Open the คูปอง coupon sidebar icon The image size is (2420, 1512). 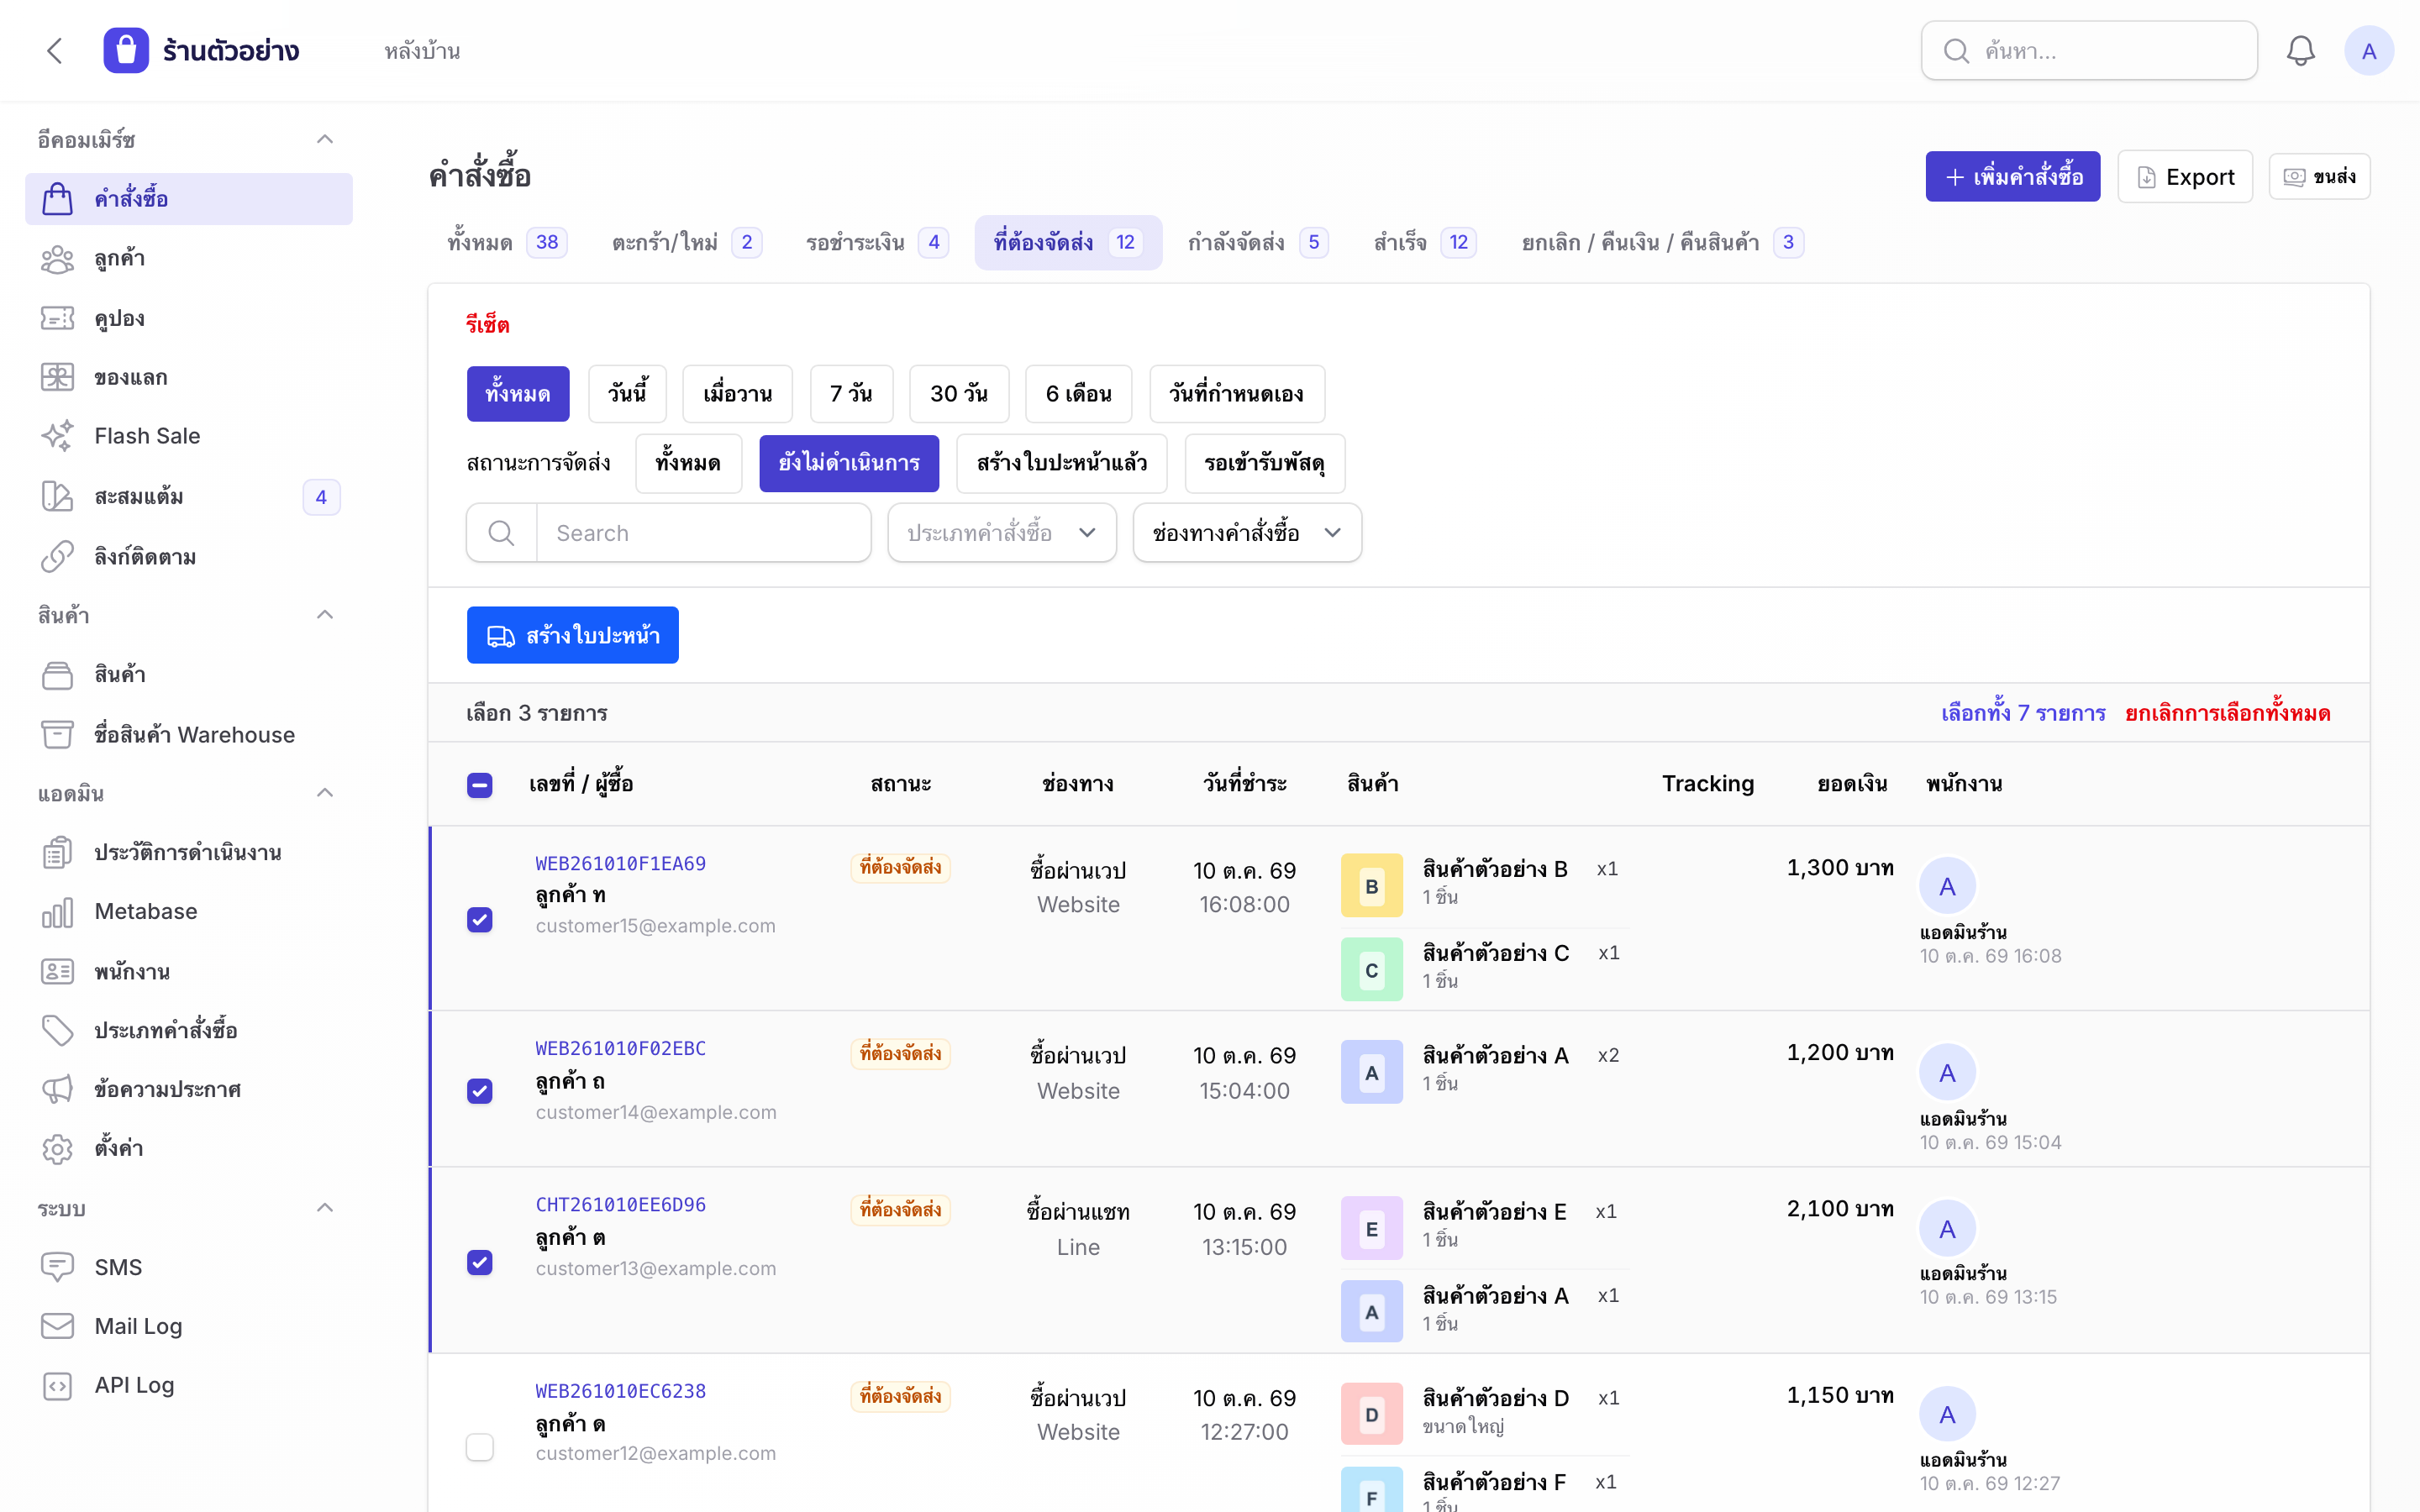[57, 318]
